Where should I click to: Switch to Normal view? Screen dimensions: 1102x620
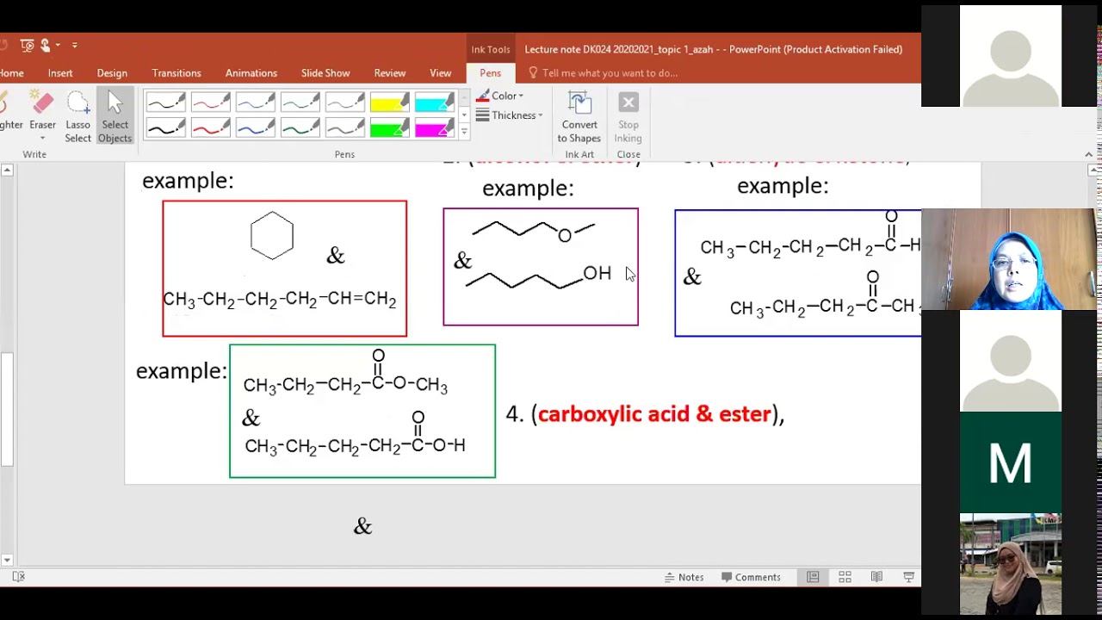(x=813, y=577)
